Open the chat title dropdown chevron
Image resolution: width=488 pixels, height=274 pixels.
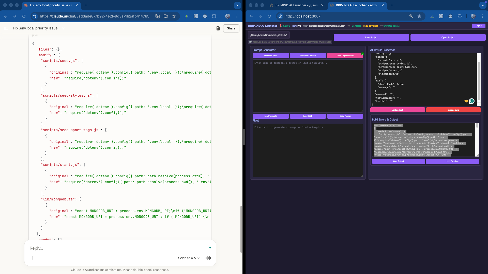[x=64, y=28]
